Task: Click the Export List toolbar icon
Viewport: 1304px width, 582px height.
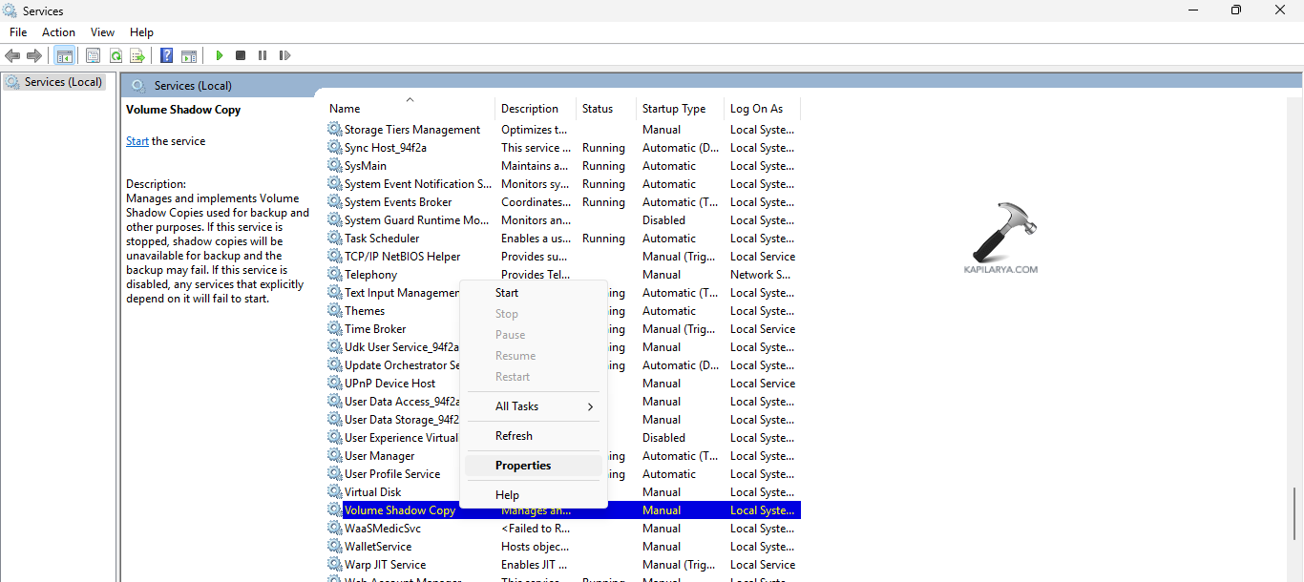Action: (137, 55)
